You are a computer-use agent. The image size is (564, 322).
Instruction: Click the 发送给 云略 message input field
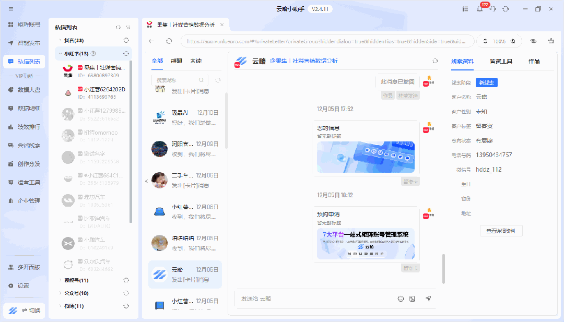coord(313,299)
